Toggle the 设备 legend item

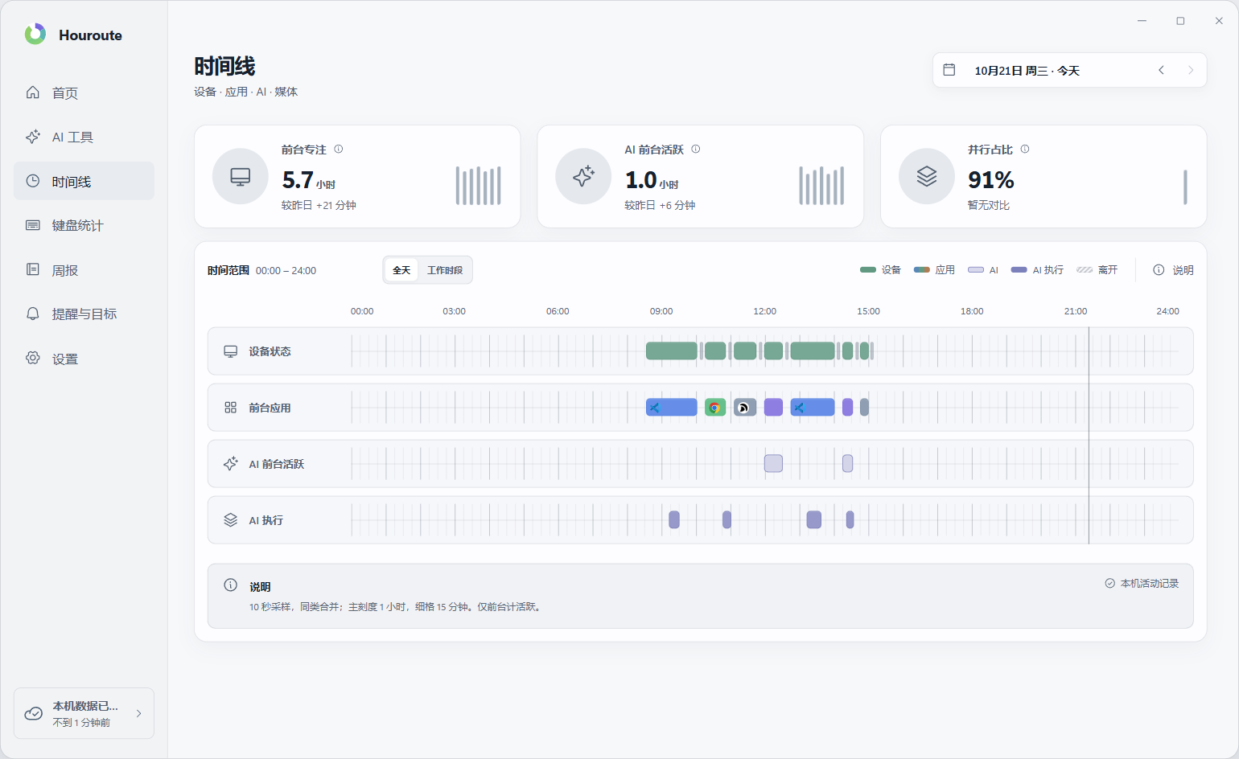pyautogui.click(x=881, y=270)
